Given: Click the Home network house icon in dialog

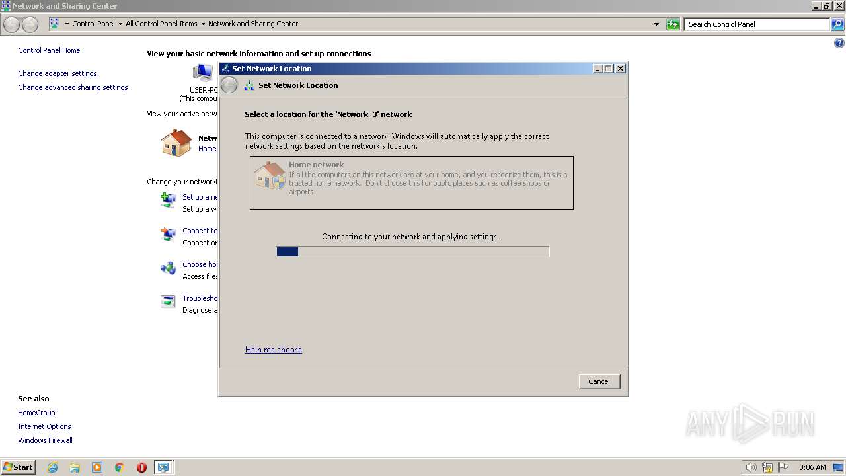Looking at the screenshot, I should pos(270,176).
